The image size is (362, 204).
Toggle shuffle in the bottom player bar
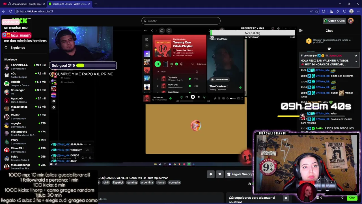tap(181, 97)
